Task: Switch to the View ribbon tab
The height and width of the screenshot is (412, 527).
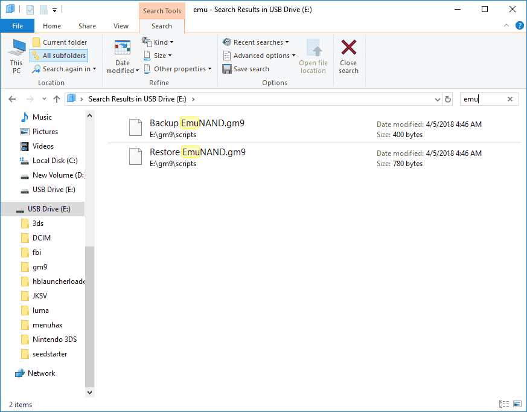Action: pos(121,26)
